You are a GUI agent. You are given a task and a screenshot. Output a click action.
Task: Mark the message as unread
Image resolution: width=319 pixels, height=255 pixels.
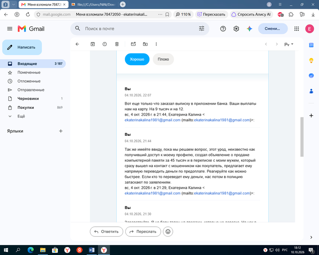point(133,44)
